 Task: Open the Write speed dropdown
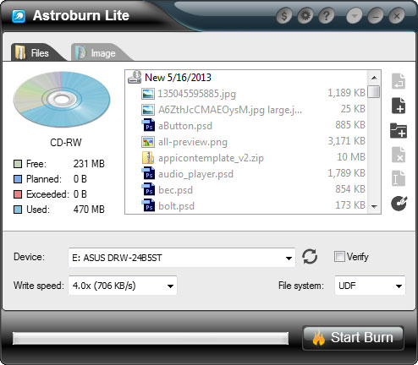pos(123,286)
